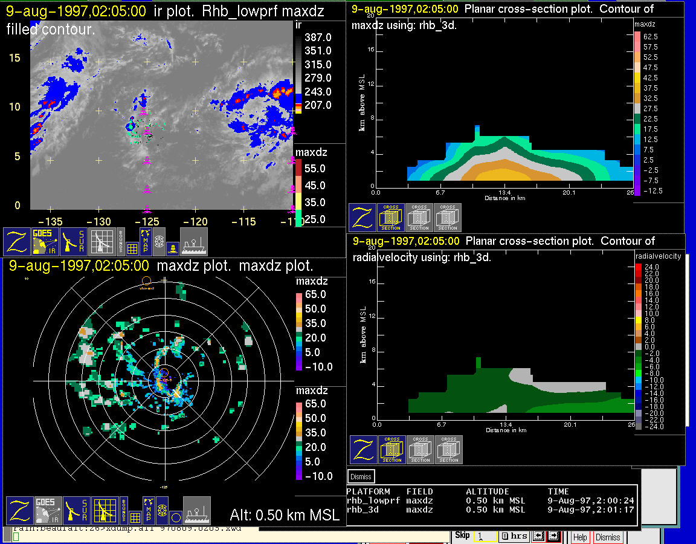Click the buoy location icon in the IR plot window
696x544 pixels.
click(x=173, y=247)
